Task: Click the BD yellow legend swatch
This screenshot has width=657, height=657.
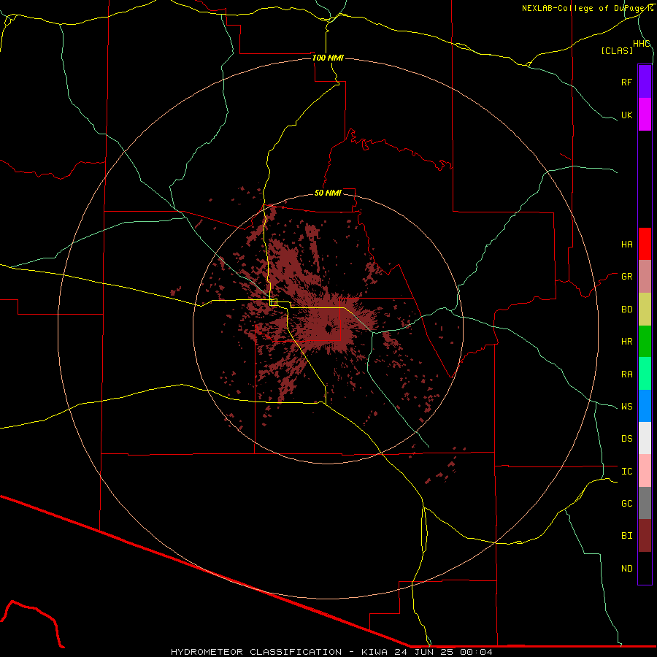Action: (x=645, y=310)
